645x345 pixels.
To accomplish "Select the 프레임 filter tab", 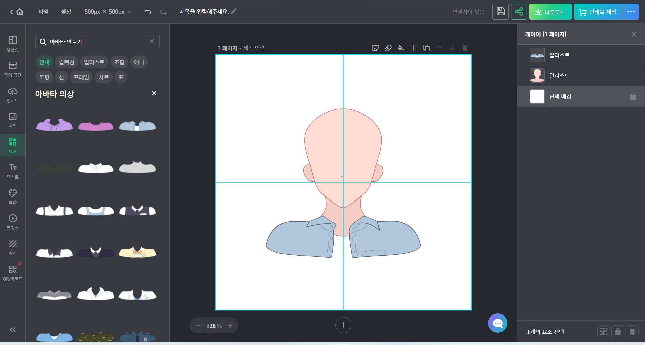I will point(81,77).
